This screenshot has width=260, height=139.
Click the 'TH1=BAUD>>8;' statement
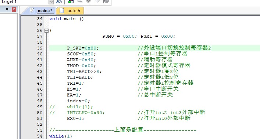click(x=85, y=72)
